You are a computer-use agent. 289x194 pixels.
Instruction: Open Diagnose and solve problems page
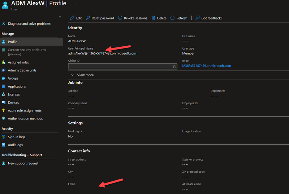pyautogui.click(x=29, y=24)
